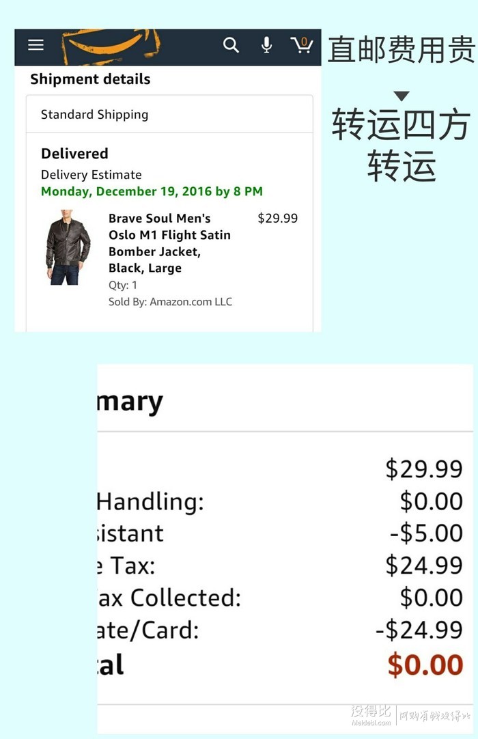Screen dimensions: 478x739
Task: Open the shopping cart icon
Action: tap(303, 45)
